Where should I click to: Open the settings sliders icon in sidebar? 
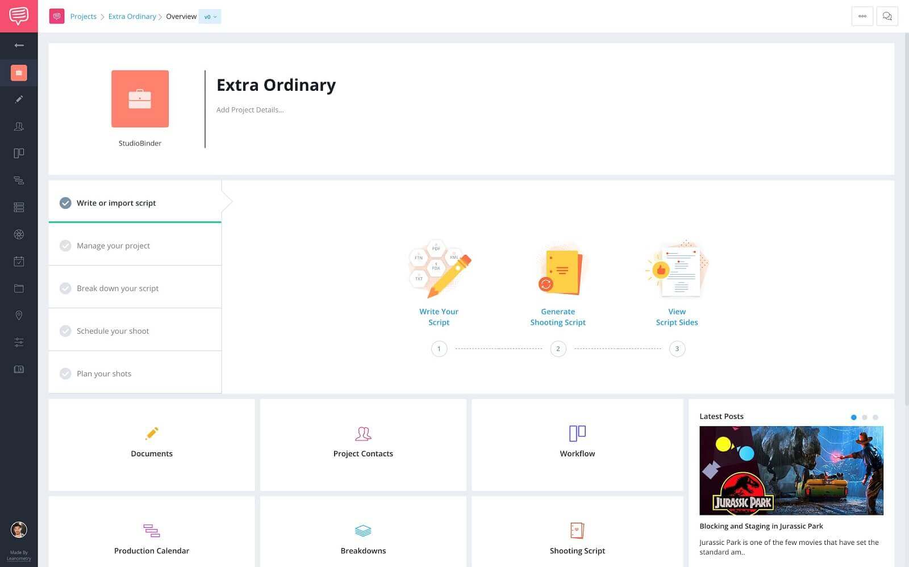click(x=19, y=342)
